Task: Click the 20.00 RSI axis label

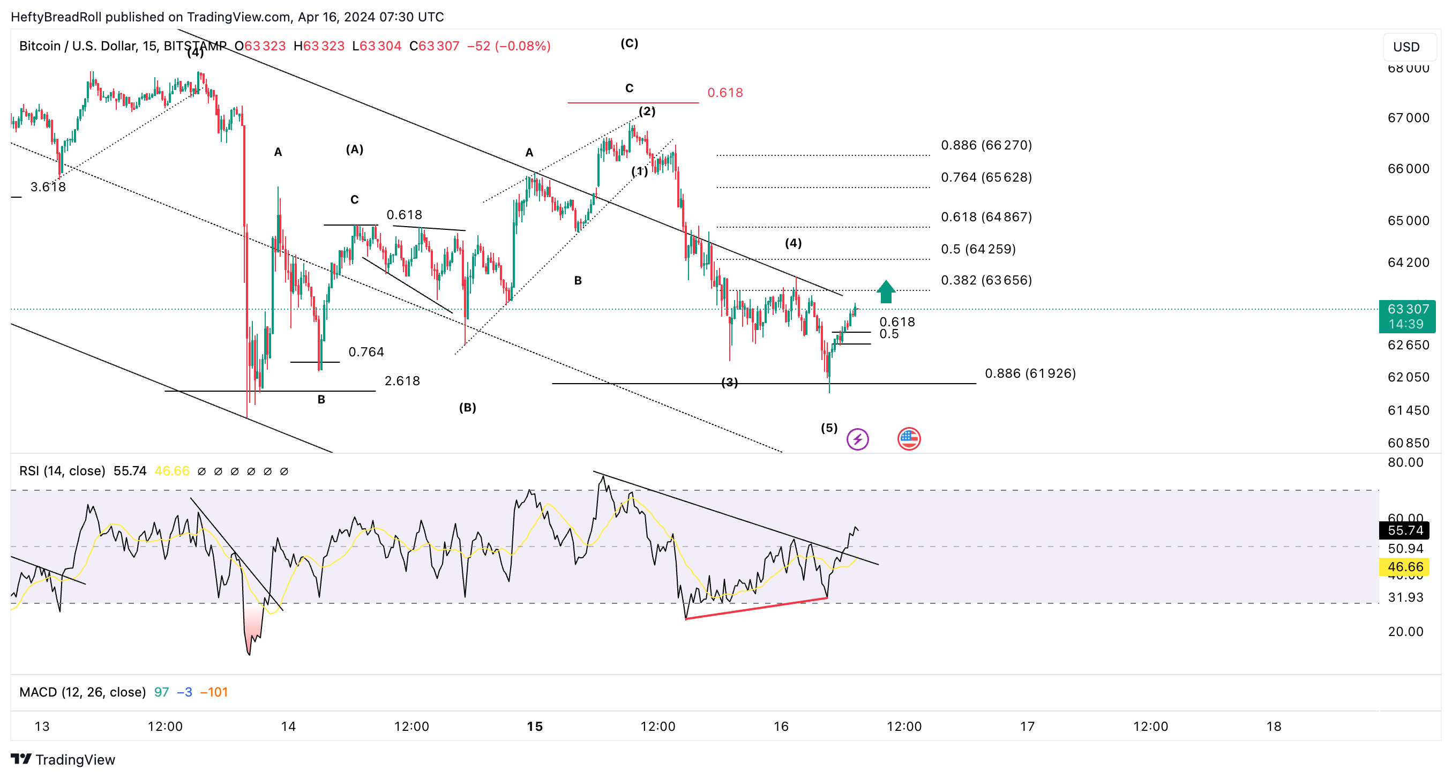Action: (1405, 631)
